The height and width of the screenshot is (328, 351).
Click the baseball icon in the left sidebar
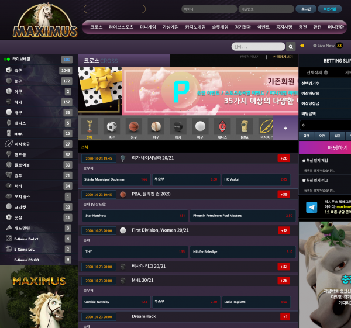(x=9, y=91)
